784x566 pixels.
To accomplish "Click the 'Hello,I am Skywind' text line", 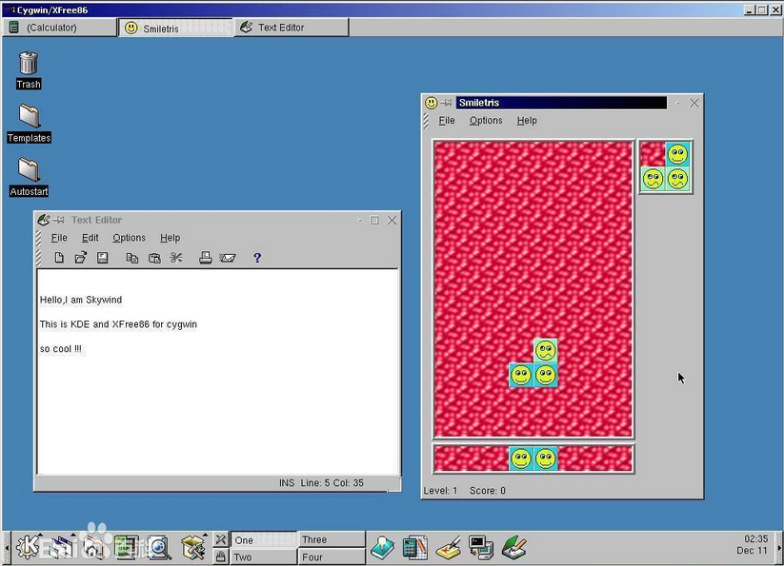I will click(81, 300).
